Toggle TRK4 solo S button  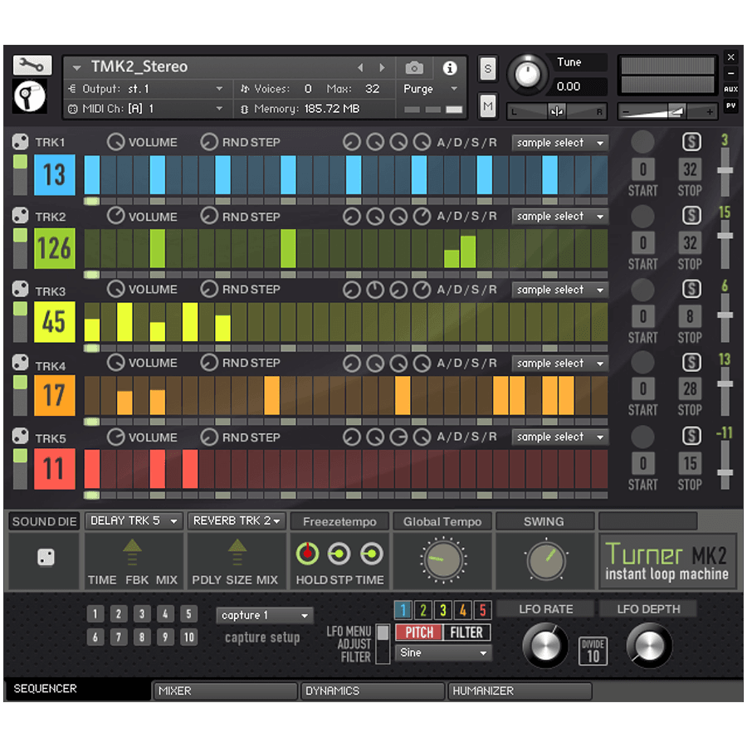click(691, 363)
